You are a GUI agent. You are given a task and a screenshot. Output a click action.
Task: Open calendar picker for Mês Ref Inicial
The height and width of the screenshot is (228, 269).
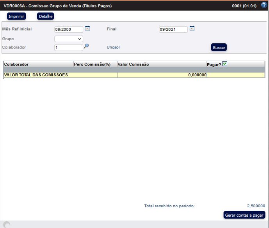[x=87, y=28]
